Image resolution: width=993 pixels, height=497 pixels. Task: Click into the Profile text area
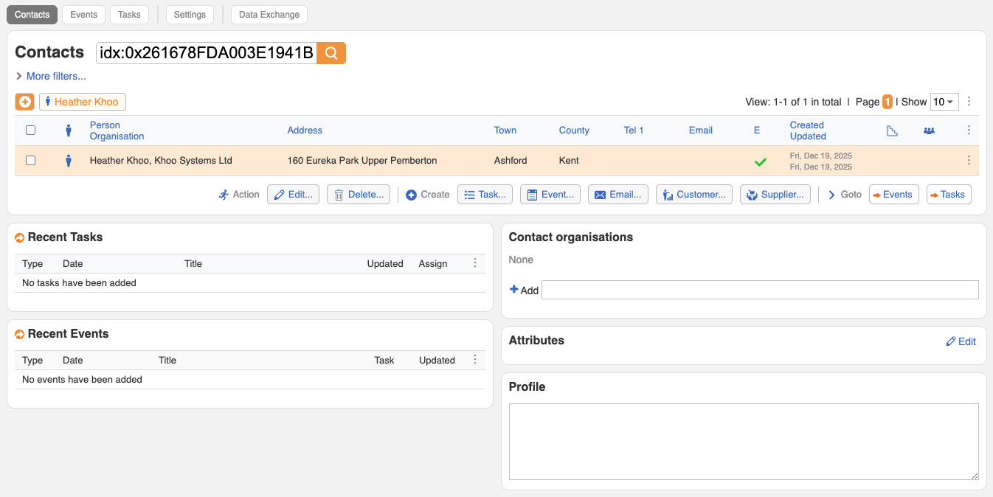pyautogui.click(x=744, y=442)
